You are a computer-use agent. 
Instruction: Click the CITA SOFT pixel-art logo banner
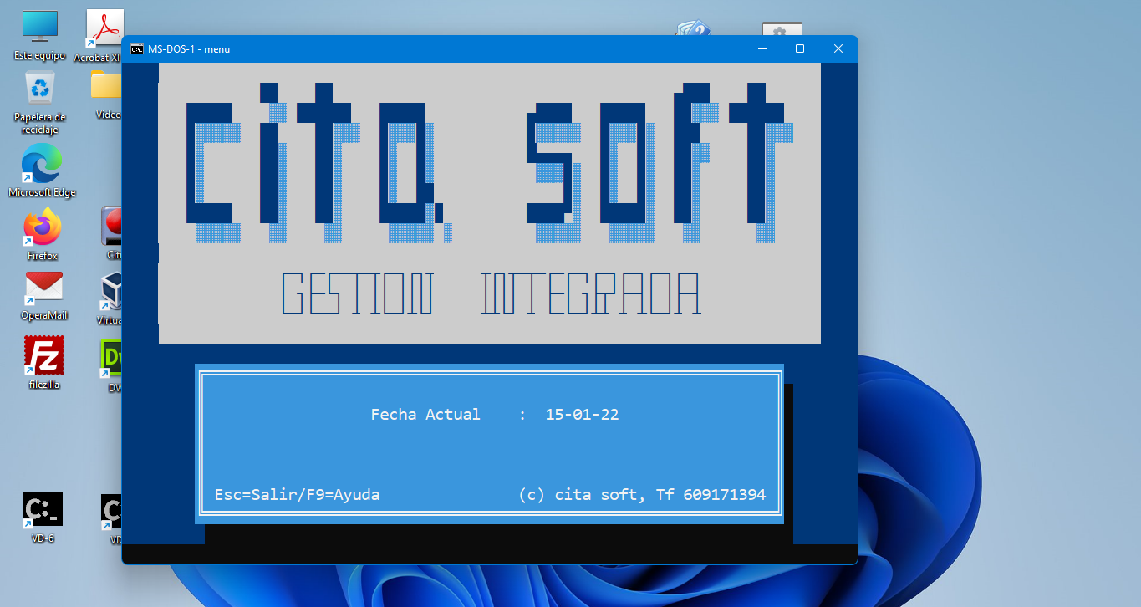[x=489, y=163]
